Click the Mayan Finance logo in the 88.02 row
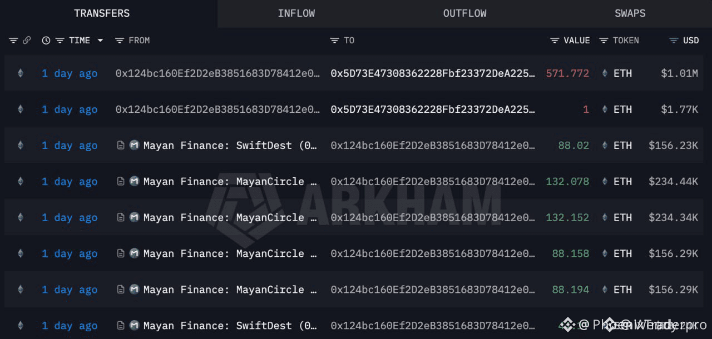The width and height of the screenshot is (712, 339). (134, 145)
